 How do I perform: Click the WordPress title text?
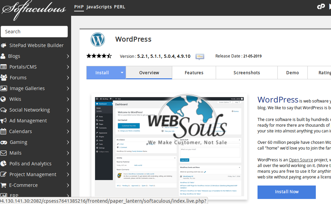click(133, 39)
